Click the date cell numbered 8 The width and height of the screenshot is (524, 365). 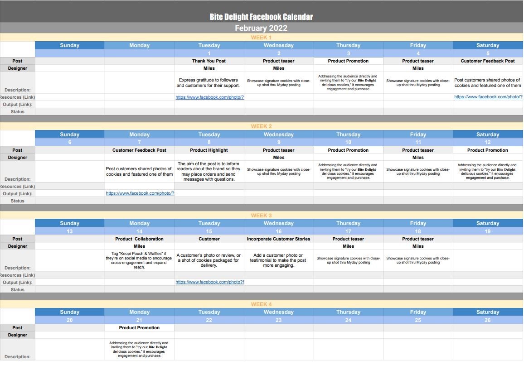(x=209, y=142)
